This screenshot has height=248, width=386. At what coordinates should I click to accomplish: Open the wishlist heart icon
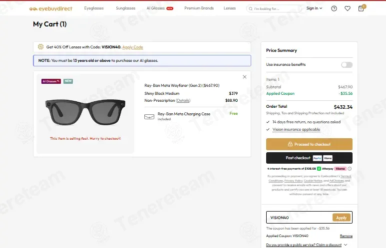click(x=348, y=8)
